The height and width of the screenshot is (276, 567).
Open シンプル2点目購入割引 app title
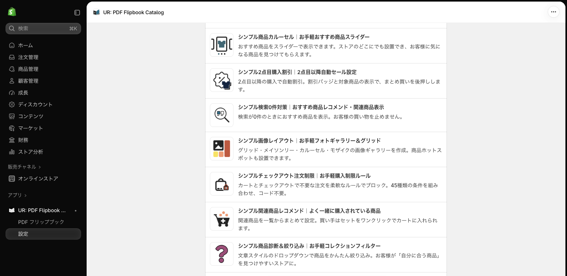[x=297, y=72]
